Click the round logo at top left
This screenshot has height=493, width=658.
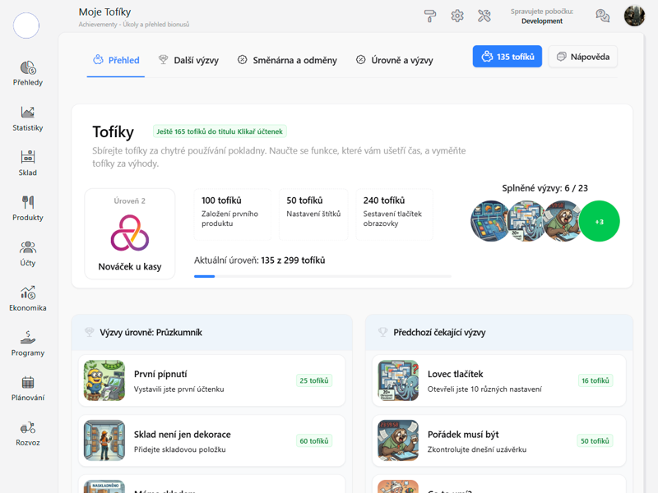26,25
